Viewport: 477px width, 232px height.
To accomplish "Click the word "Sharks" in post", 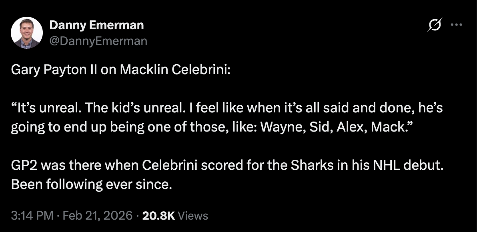I will coord(309,165).
